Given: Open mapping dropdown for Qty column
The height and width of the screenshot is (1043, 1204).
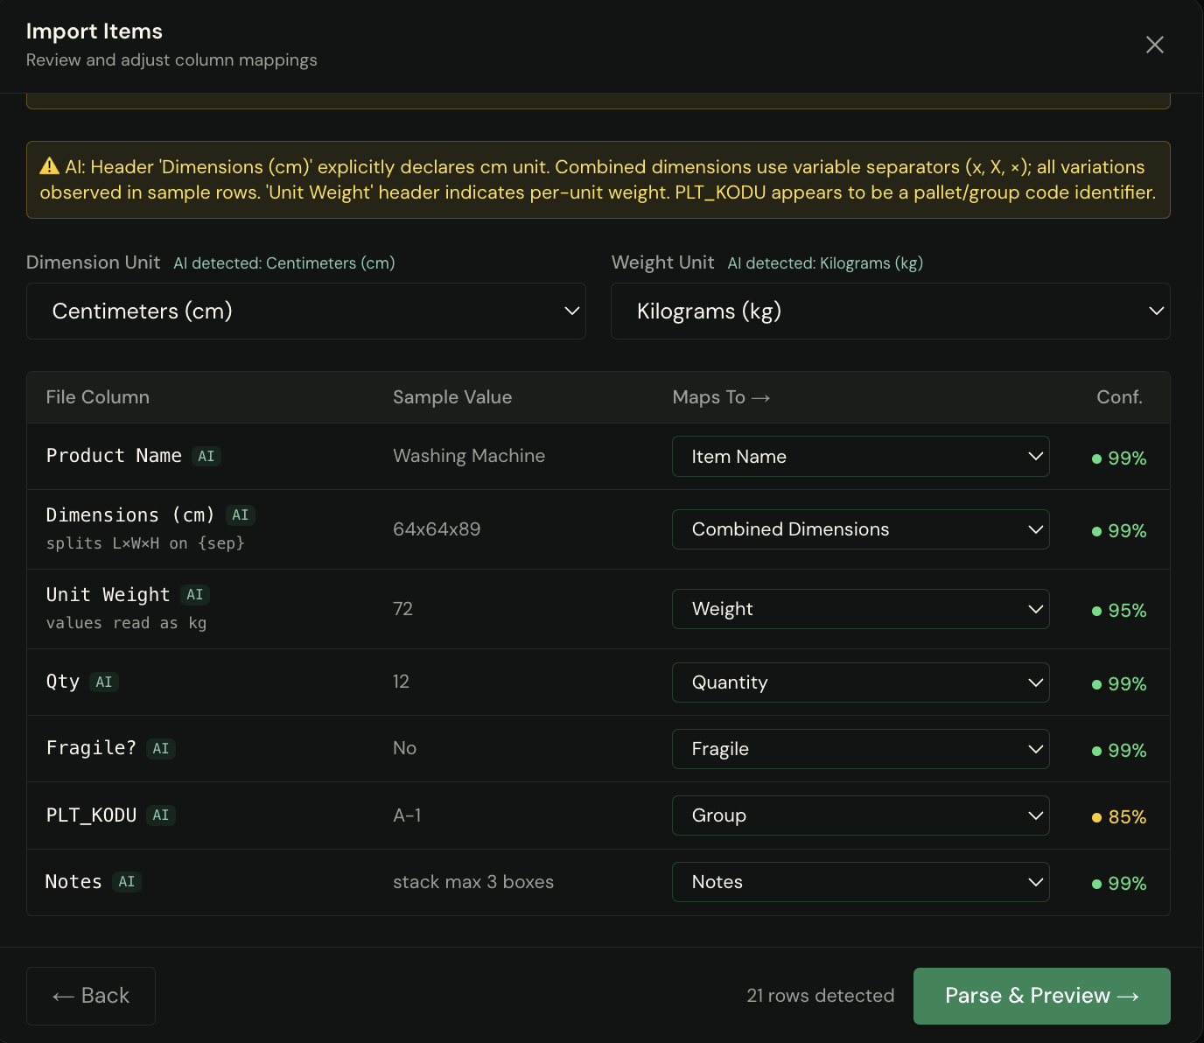Looking at the screenshot, I should tap(861, 682).
